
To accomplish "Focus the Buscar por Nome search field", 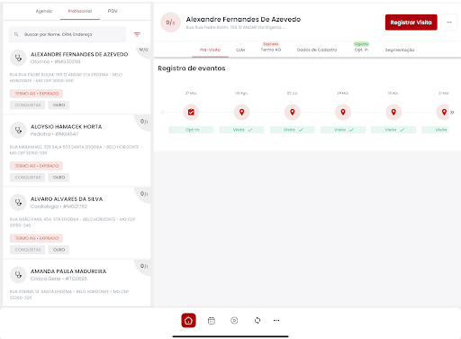I will [68, 34].
